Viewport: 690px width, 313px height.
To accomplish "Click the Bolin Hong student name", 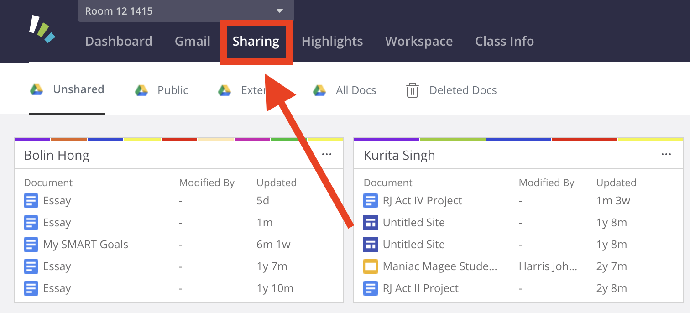I will pyautogui.click(x=57, y=155).
